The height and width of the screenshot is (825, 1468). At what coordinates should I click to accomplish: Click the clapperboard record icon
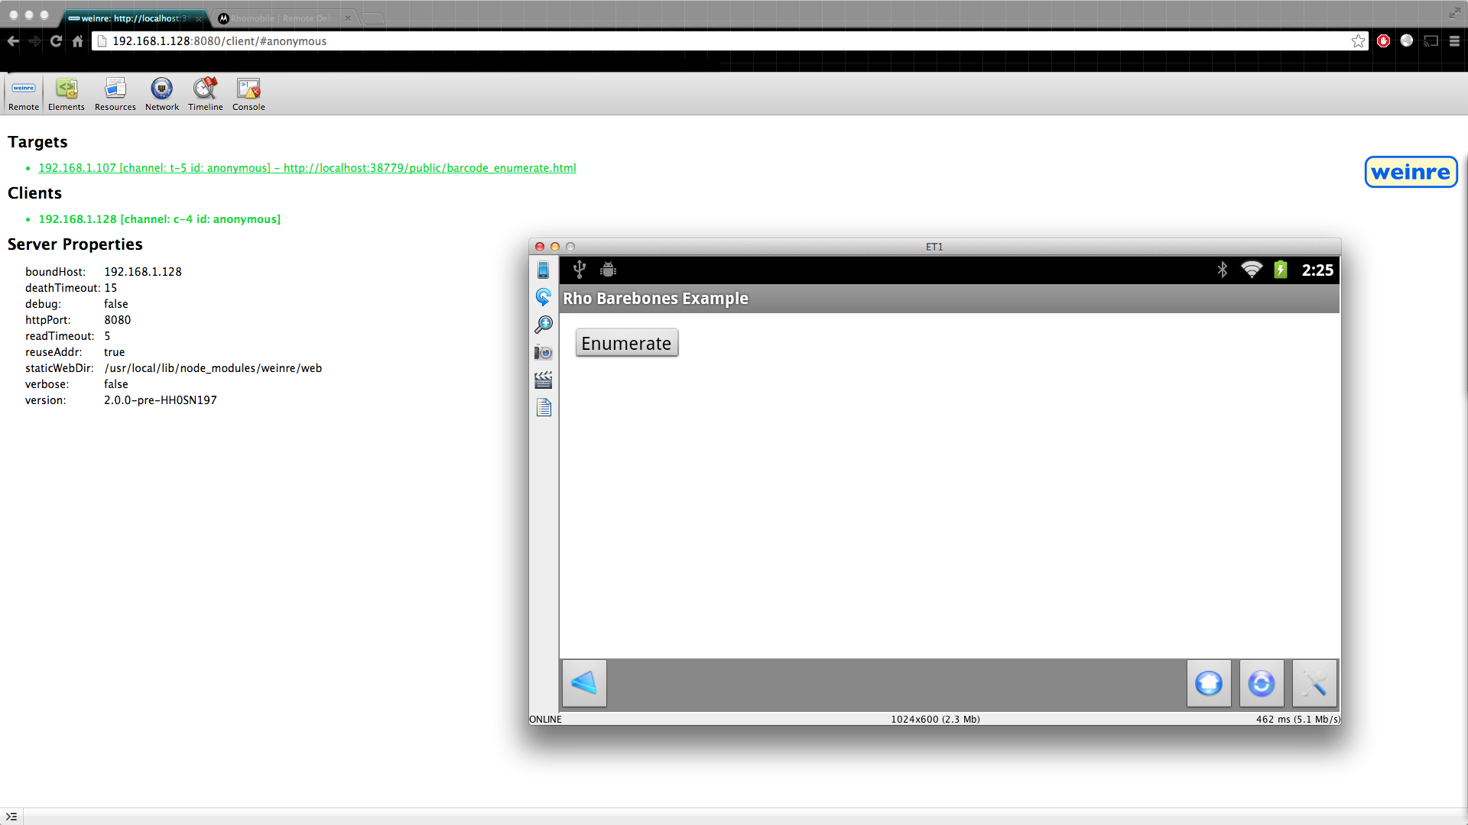544,380
